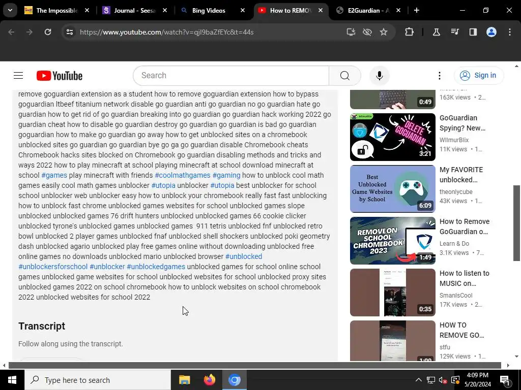Close the Journal - Seesaw tab
Screen dimensions: 521x390
pos(165,10)
